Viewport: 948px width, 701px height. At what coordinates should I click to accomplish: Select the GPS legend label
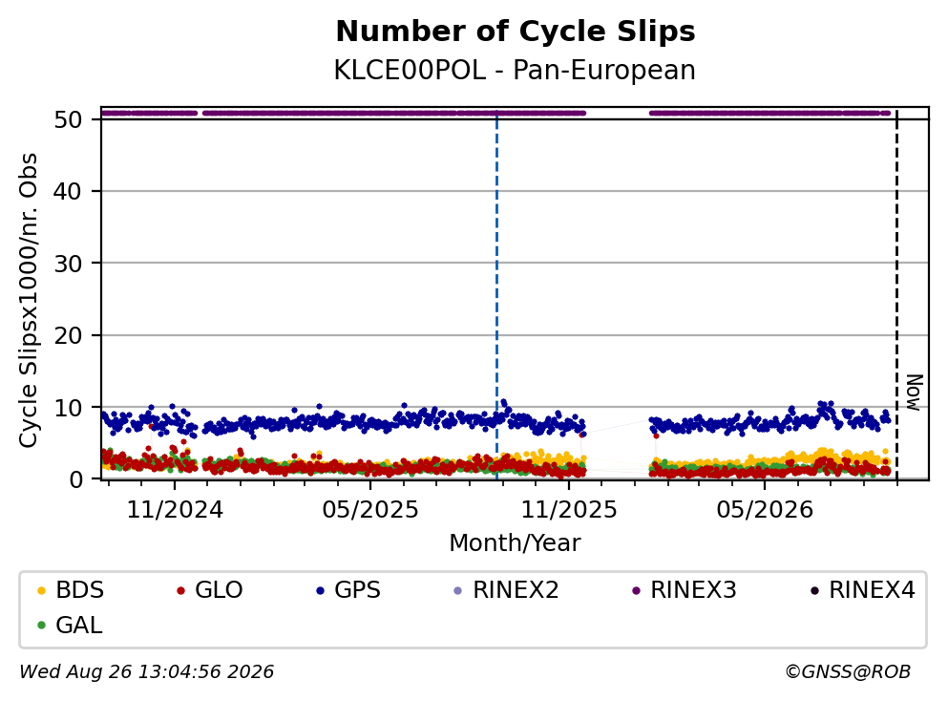pos(357,590)
